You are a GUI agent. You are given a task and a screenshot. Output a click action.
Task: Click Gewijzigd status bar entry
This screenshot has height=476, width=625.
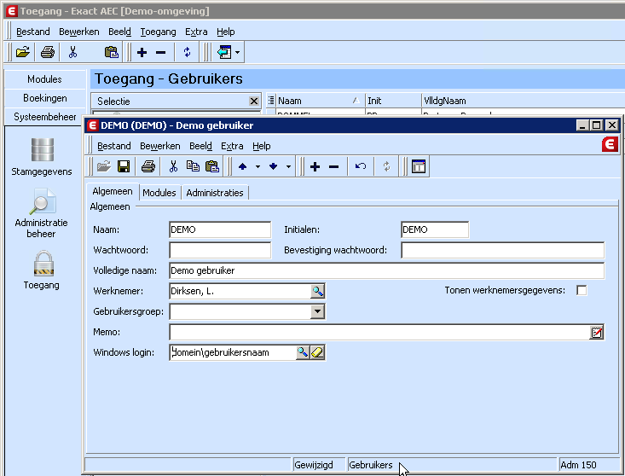[319, 465]
